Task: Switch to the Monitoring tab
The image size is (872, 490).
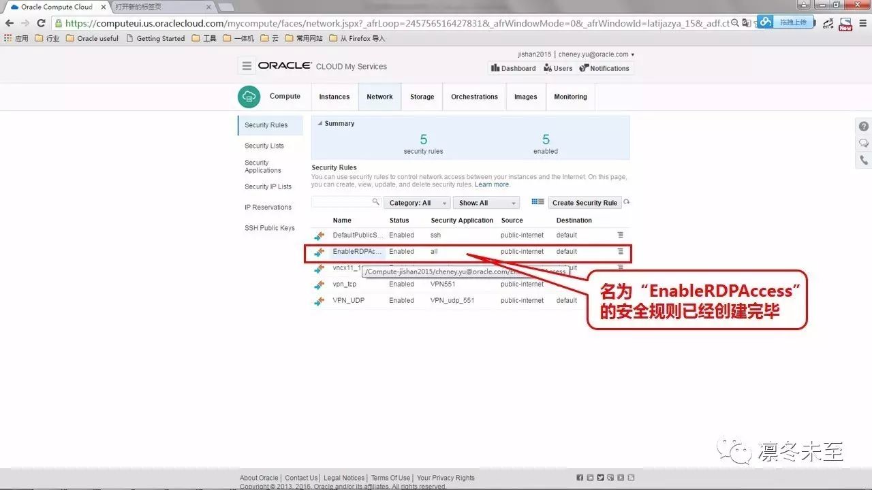Action: tap(570, 97)
